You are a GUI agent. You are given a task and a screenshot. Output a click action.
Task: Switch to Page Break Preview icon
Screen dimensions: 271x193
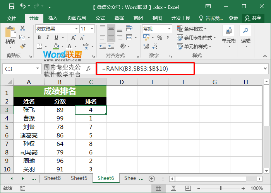click(188, 188)
